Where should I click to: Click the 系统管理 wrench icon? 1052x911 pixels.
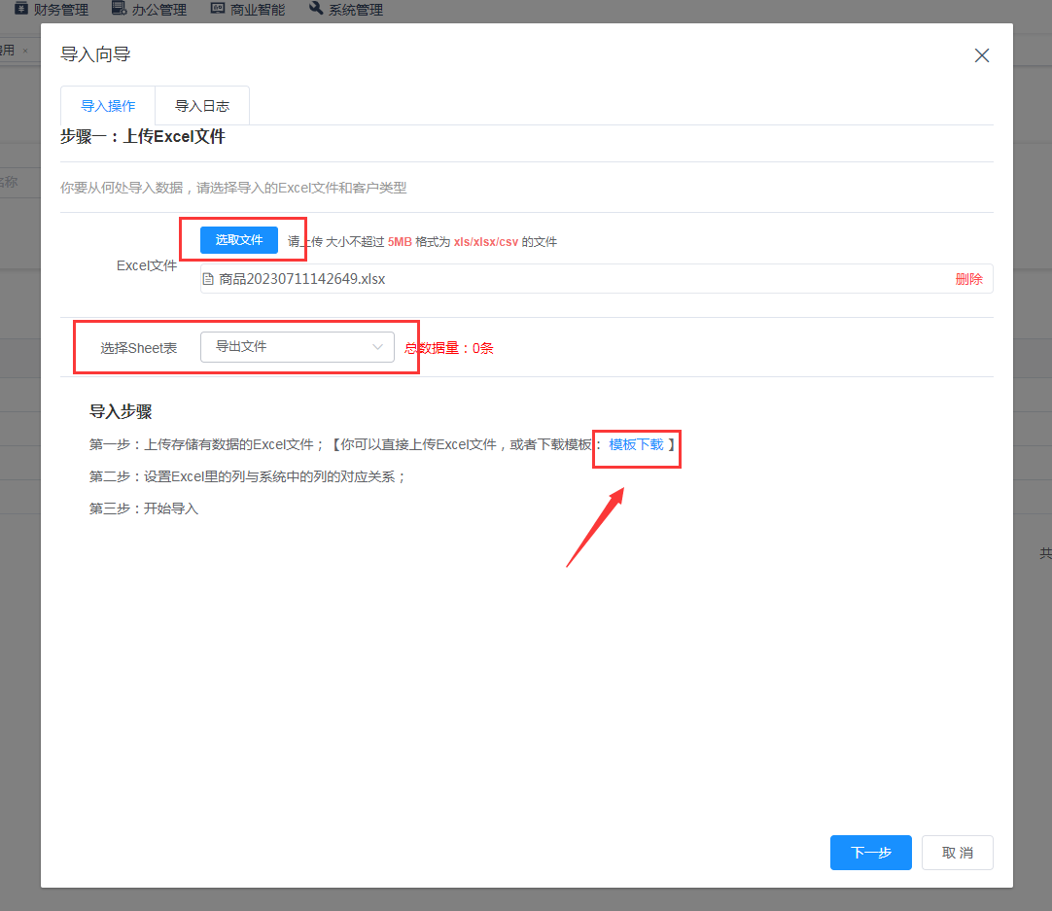(316, 9)
